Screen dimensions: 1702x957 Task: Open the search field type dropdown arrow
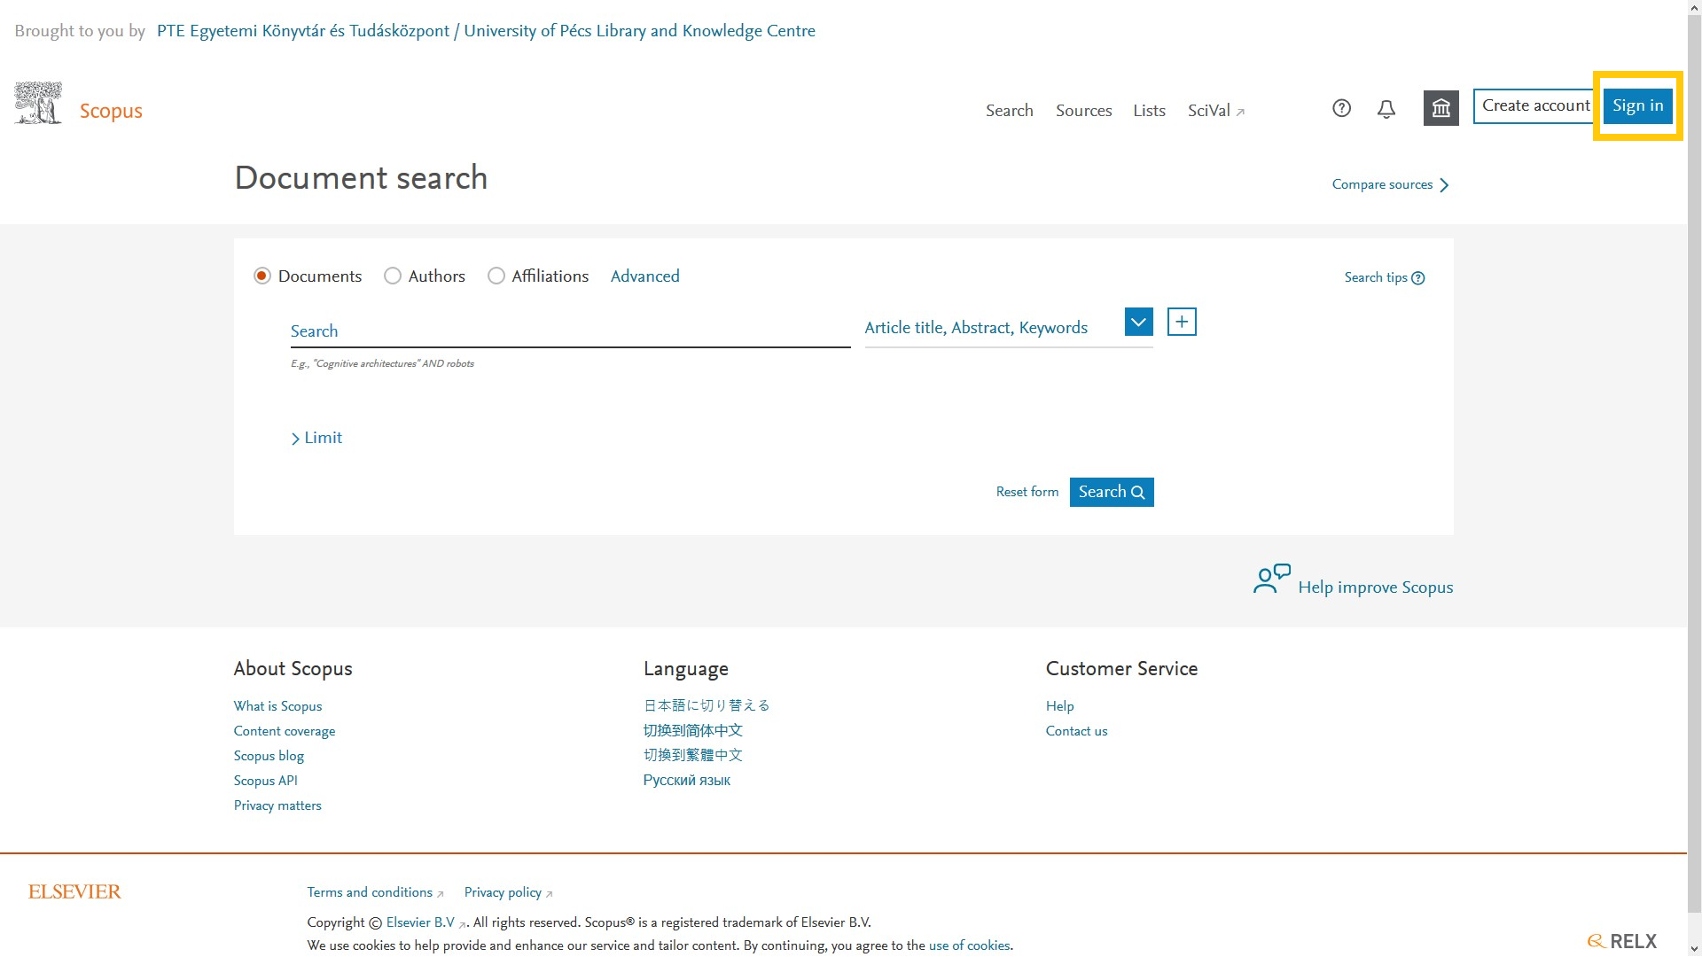click(1139, 322)
